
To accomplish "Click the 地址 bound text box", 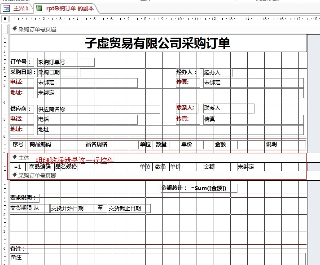I will coord(171,130).
